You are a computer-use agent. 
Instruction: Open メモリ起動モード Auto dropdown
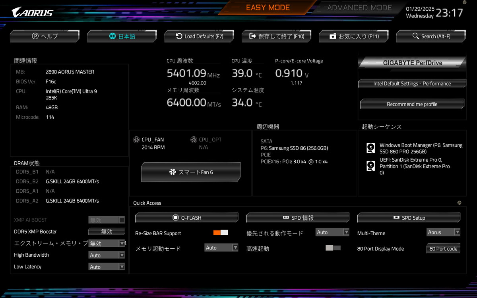pos(221,248)
